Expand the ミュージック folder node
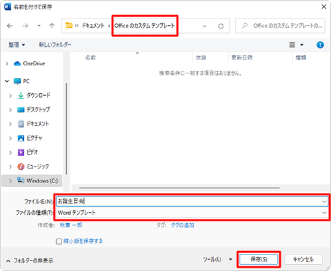 point(11,167)
